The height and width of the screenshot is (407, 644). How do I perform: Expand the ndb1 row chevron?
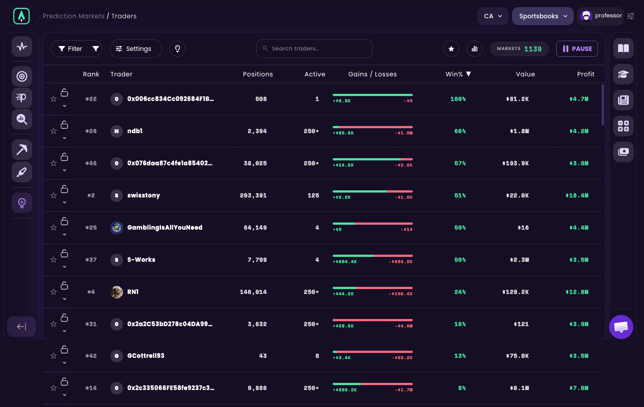(64, 138)
